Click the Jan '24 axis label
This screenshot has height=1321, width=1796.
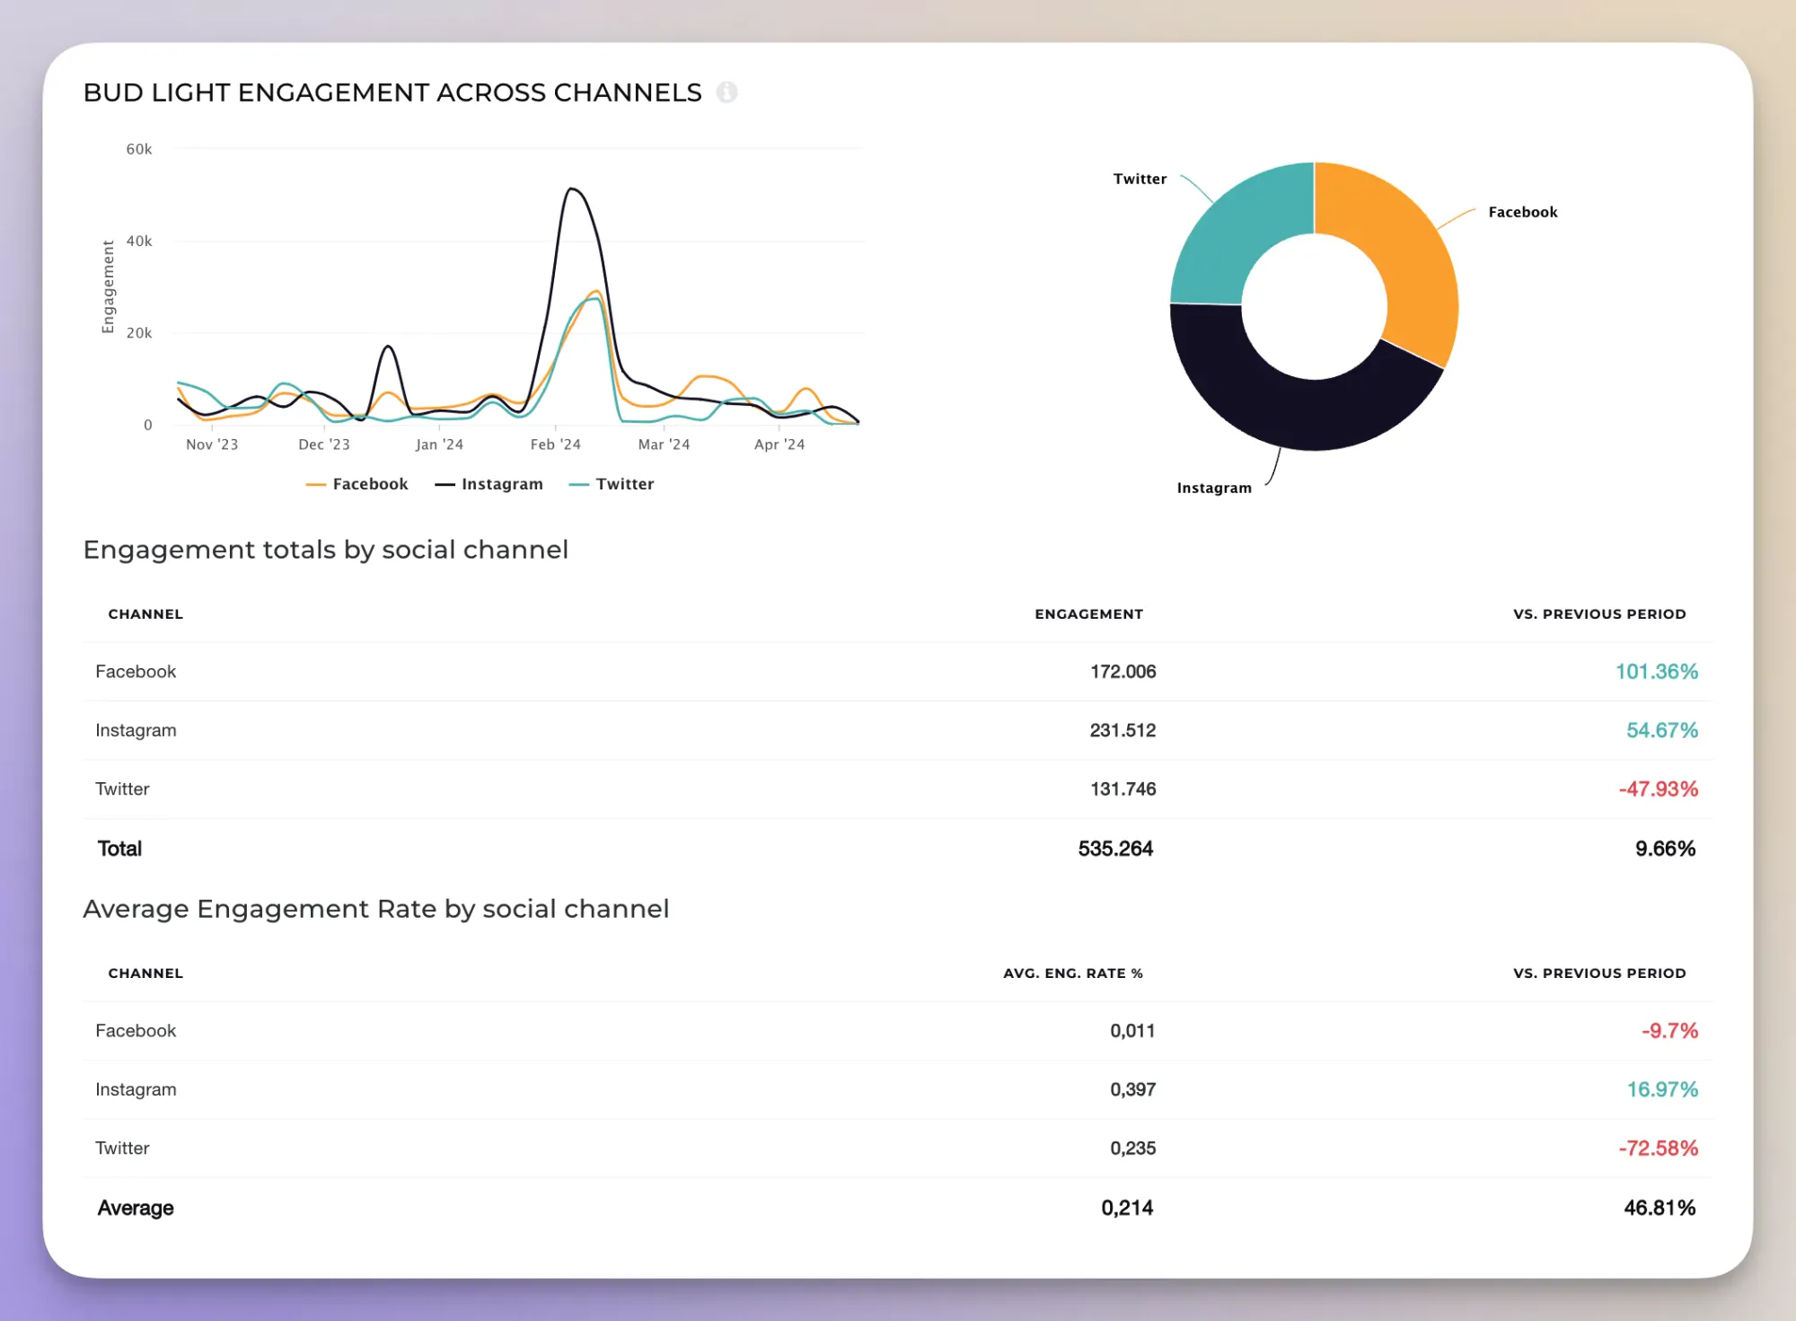pos(439,445)
